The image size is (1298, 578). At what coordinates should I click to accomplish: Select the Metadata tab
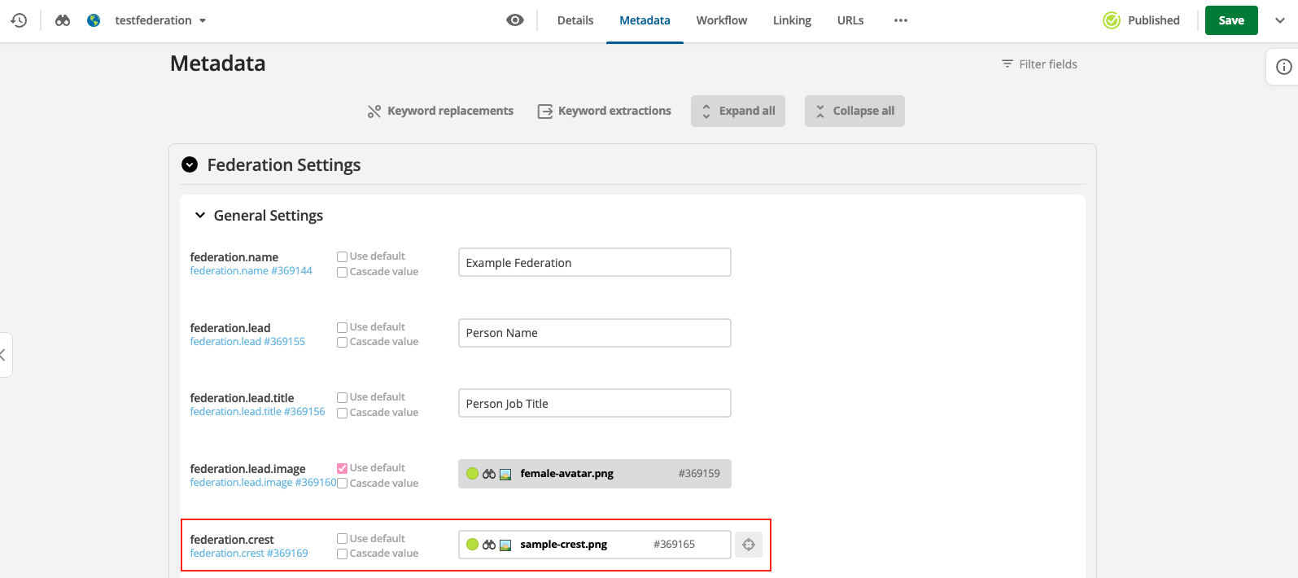645,20
